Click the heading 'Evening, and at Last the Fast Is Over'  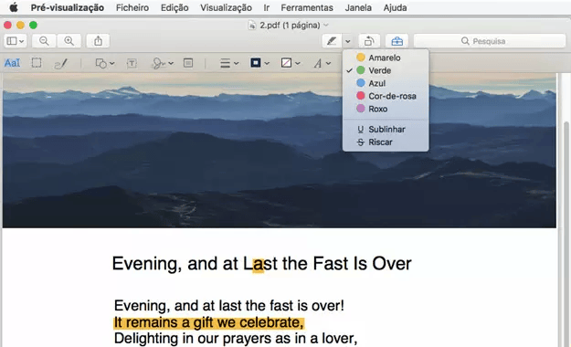click(x=261, y=263)
